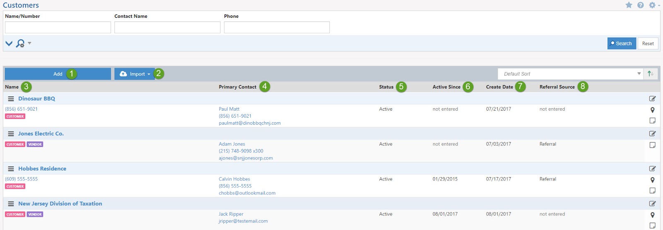Open the help question mark icon

click(x=641, y=5)
